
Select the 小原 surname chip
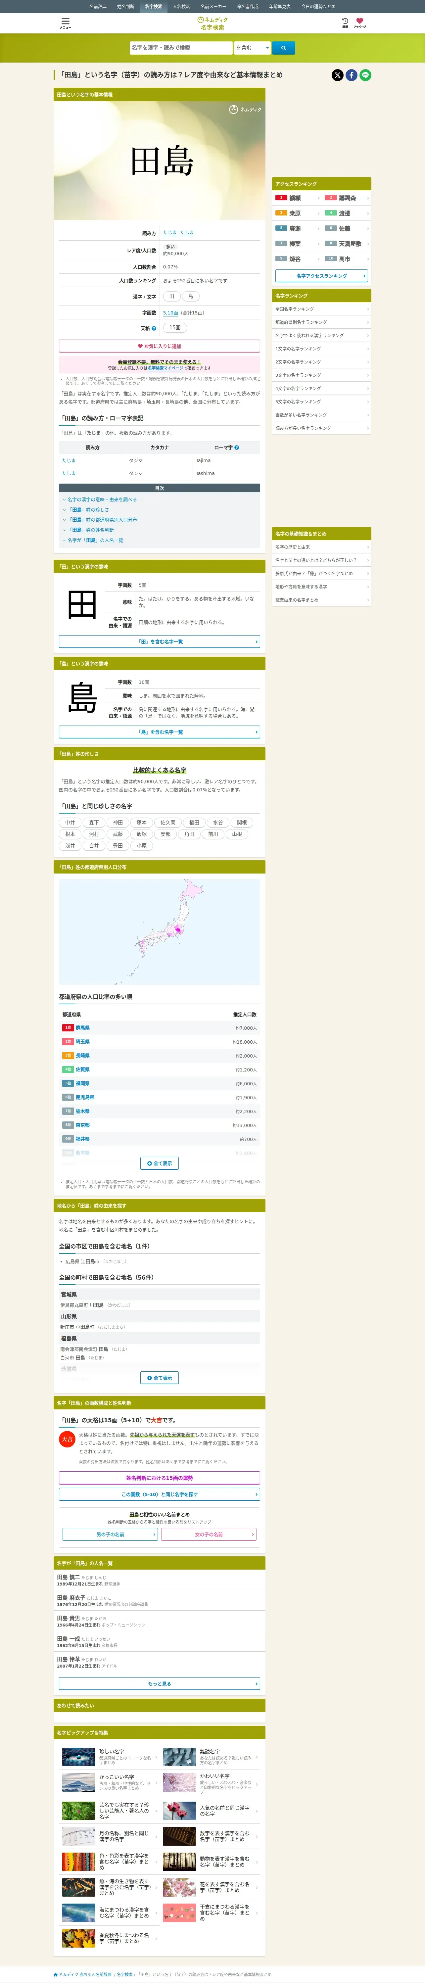click(142, 846)
